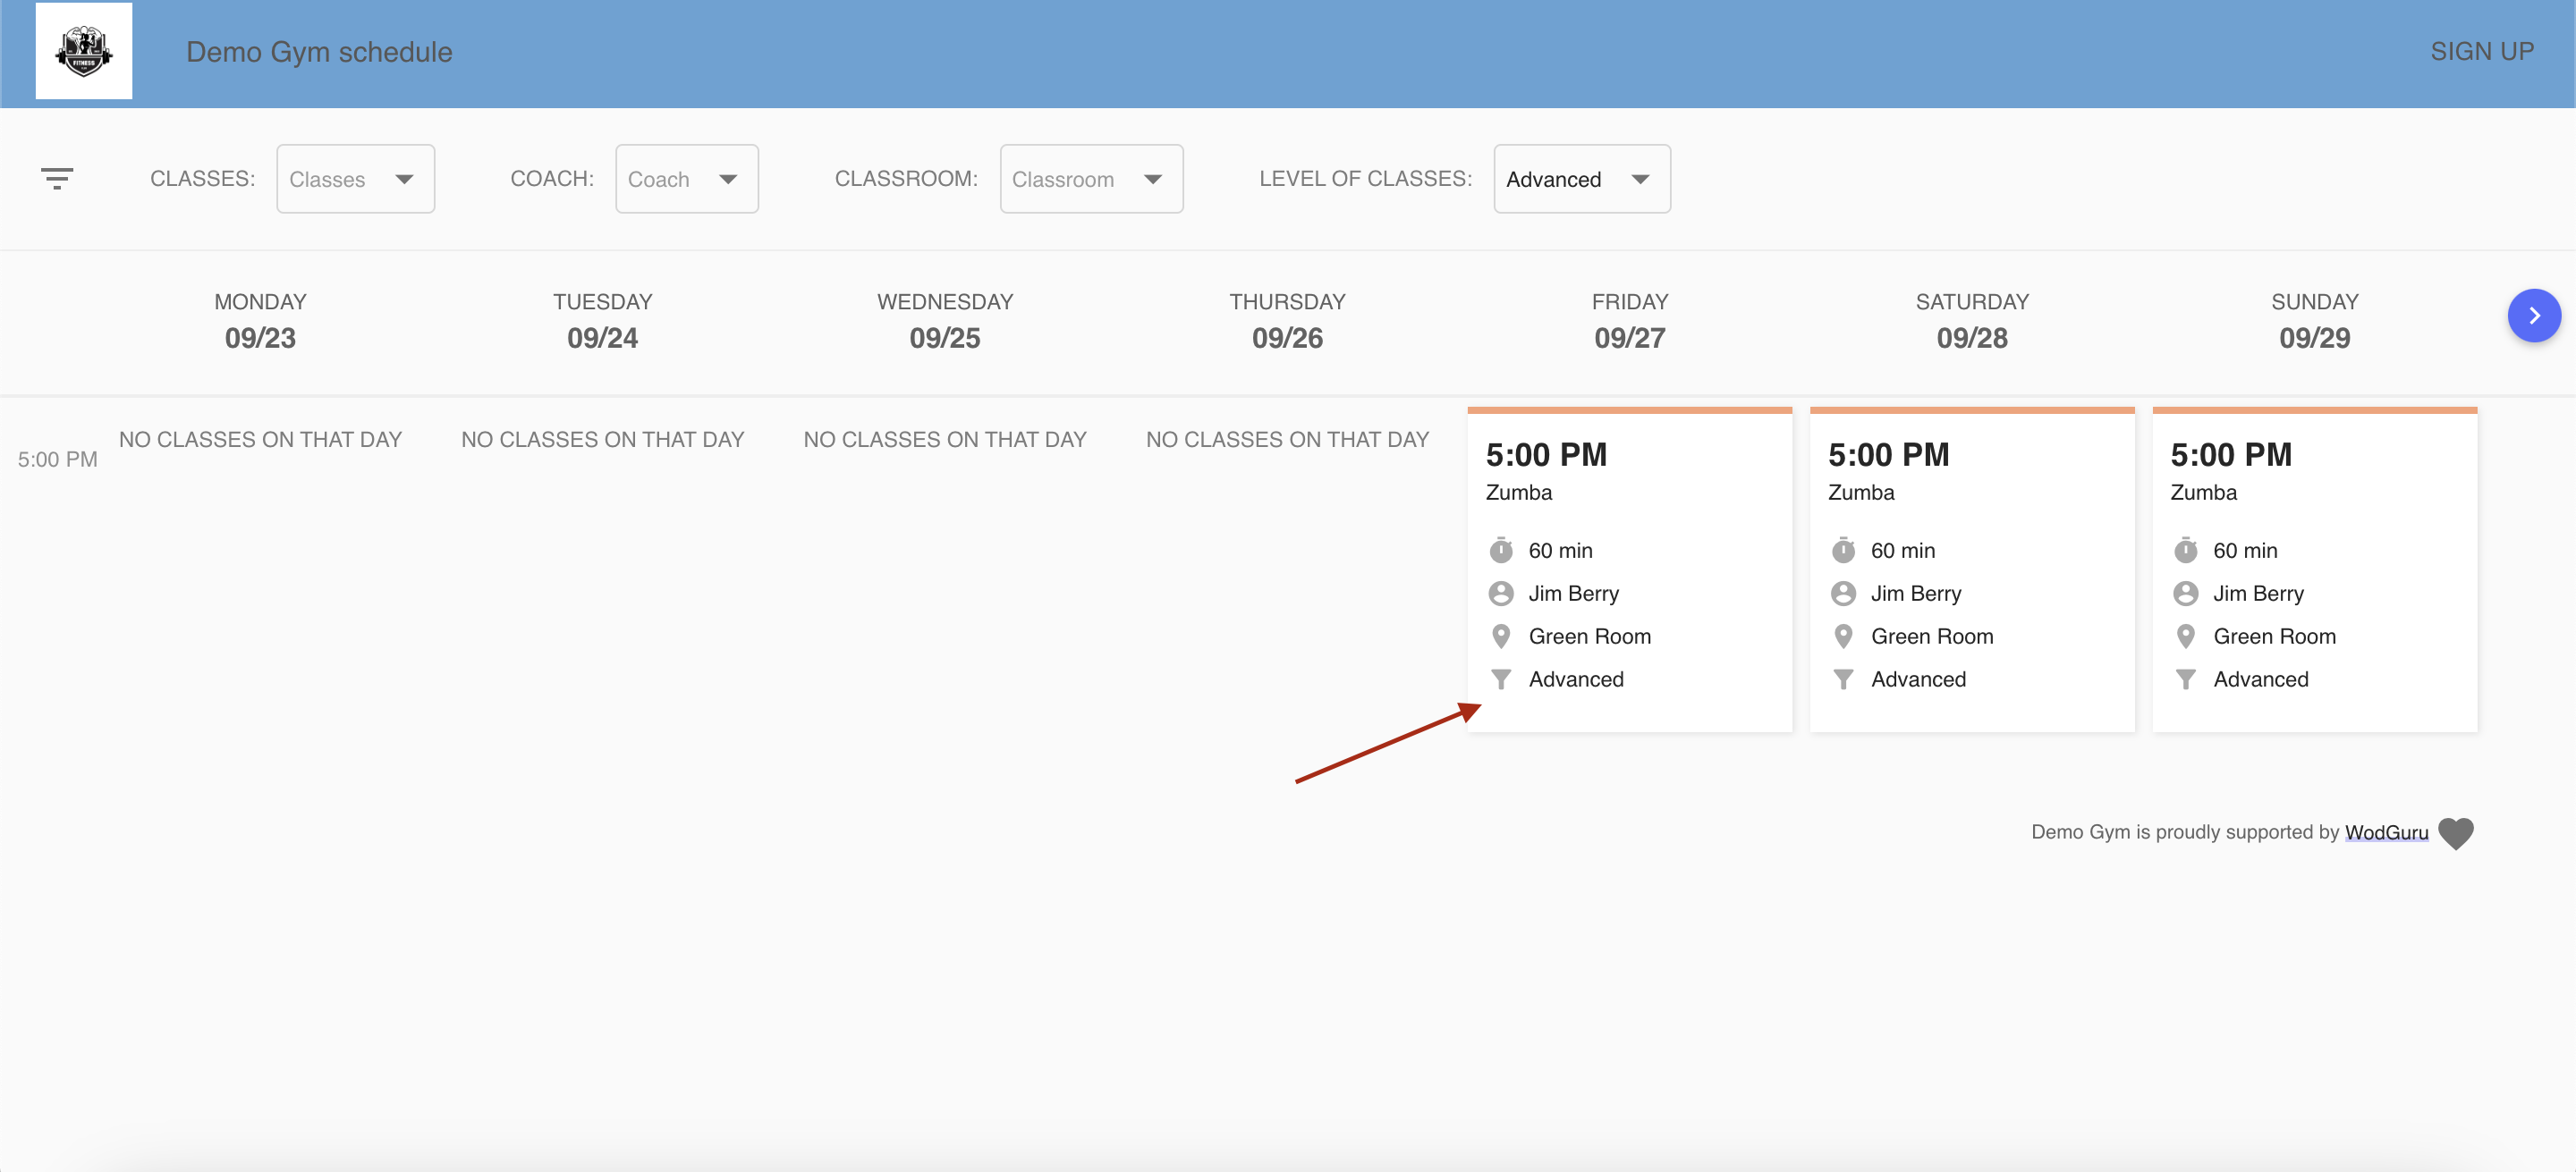Select the Saturday 09/28 column header

coord(1971,321)
